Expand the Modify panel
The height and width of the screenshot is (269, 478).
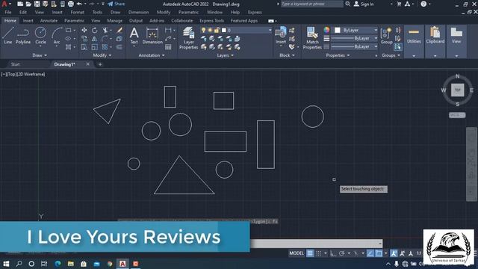(102, 55)
